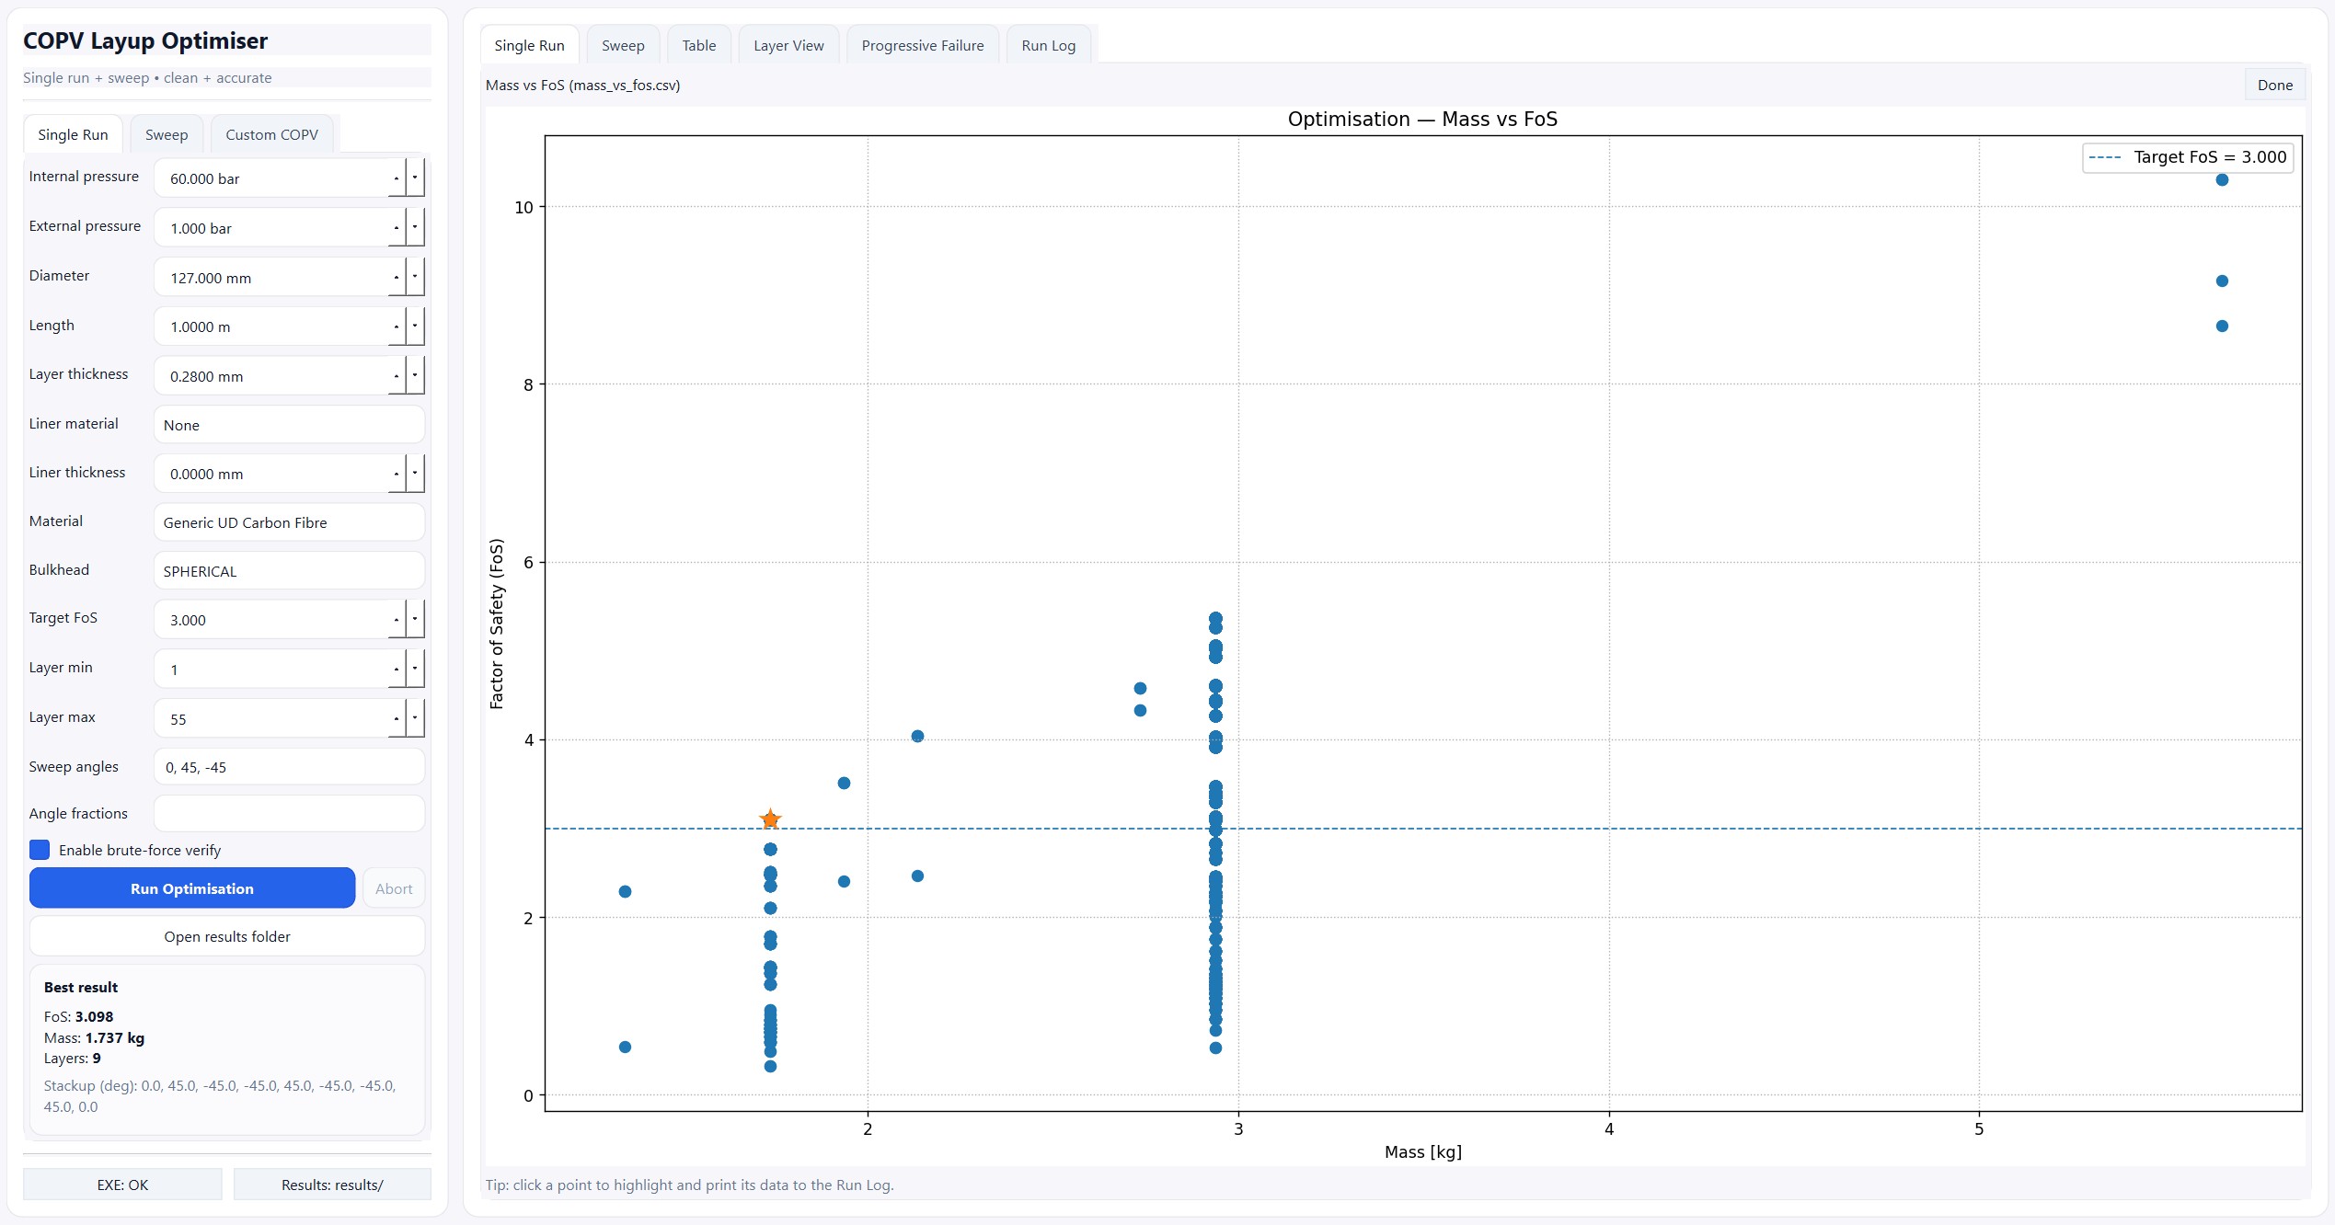Click the down arrow on Length spinner
2335x1225 pixels.
tap(415, 326)
